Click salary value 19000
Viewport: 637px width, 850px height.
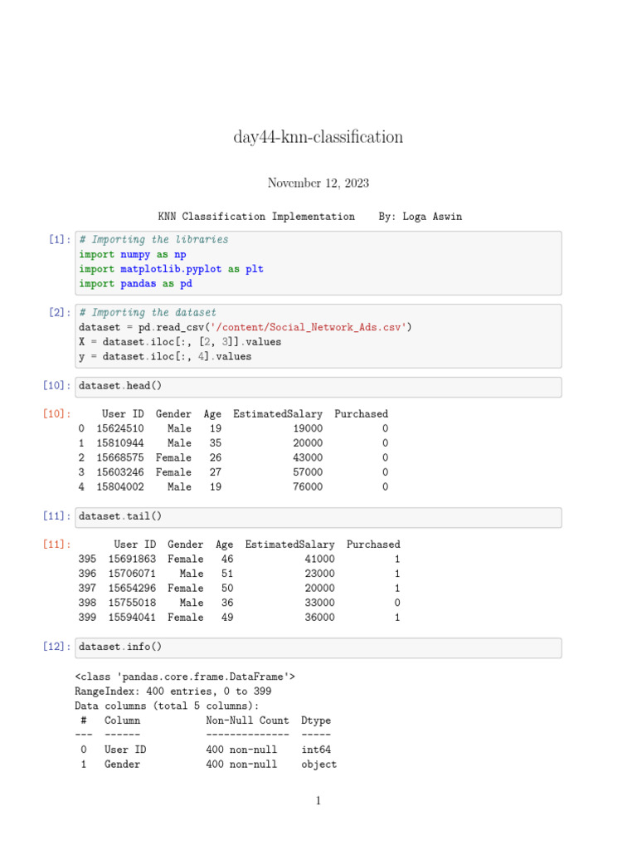[308, 429]
